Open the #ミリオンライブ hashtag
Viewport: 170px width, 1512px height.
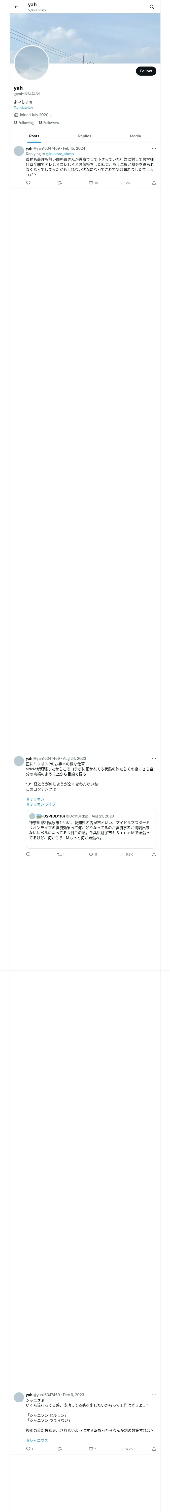tap(41, 804)
